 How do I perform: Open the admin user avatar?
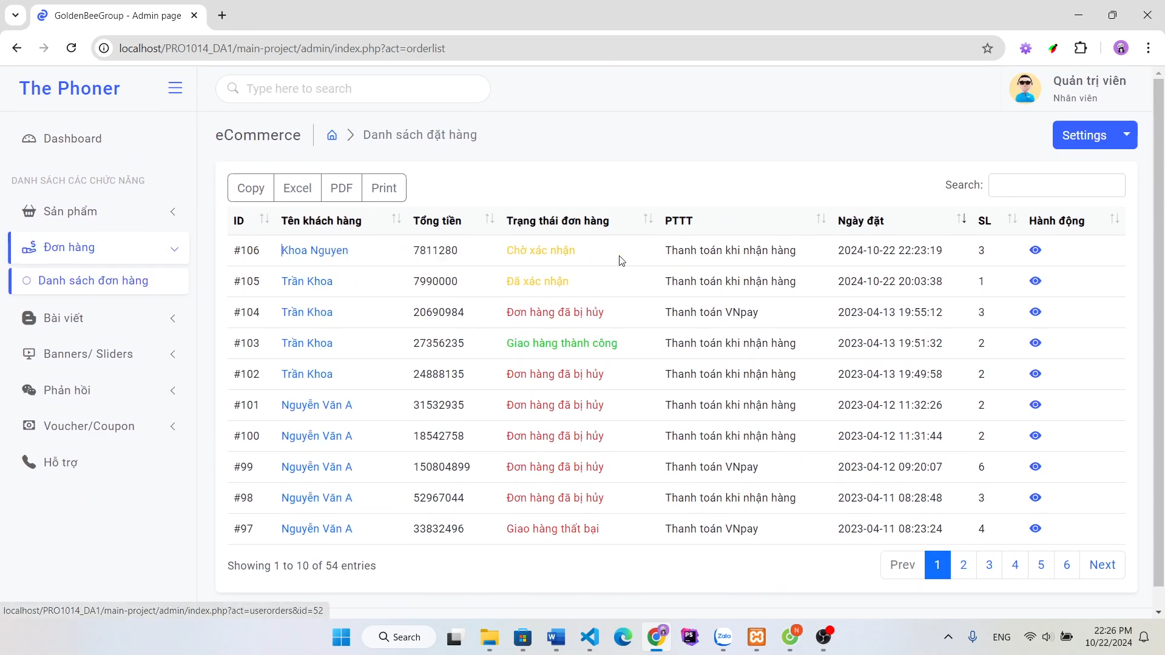(x=1025, y=89)
